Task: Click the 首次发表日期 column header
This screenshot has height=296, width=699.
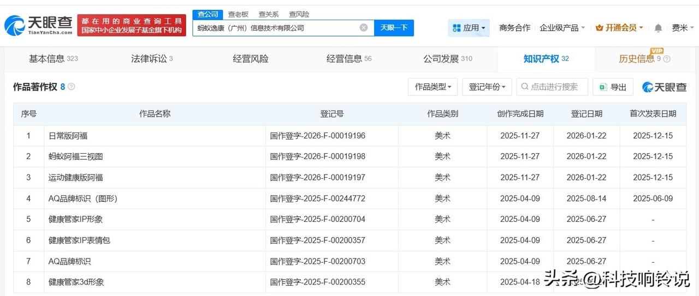Action: click(653, 113)
